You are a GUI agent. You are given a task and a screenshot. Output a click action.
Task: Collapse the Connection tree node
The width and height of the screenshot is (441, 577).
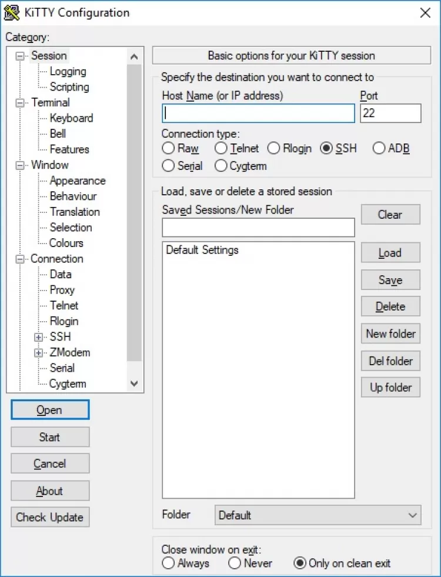[x=20, y=259]
